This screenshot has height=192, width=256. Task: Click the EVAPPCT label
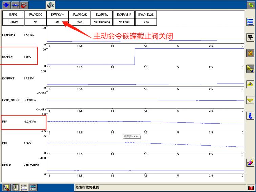pyautogui.click(x=8, y=78)
